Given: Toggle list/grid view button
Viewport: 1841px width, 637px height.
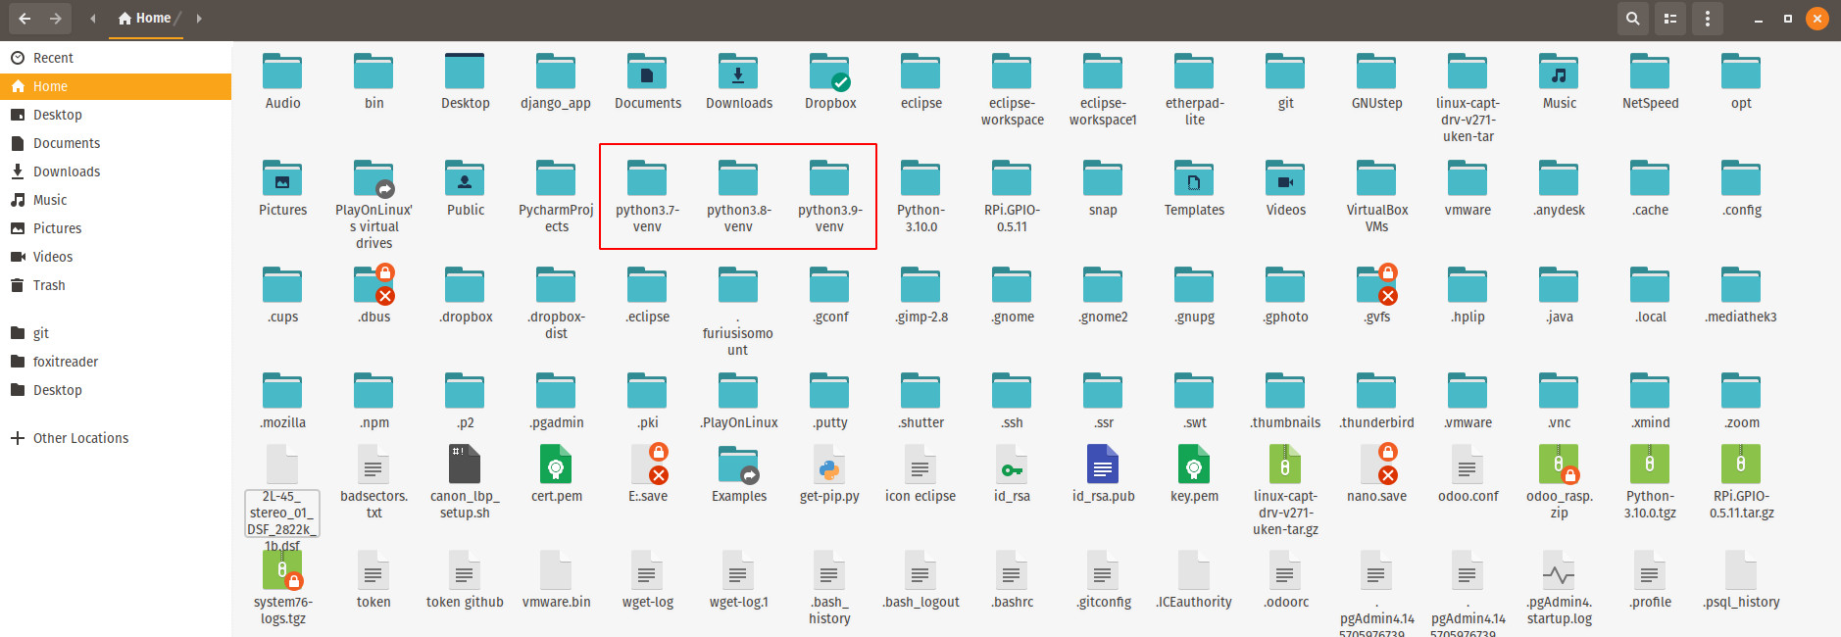Looking at the screenshot, I should tap(1670, 19).
